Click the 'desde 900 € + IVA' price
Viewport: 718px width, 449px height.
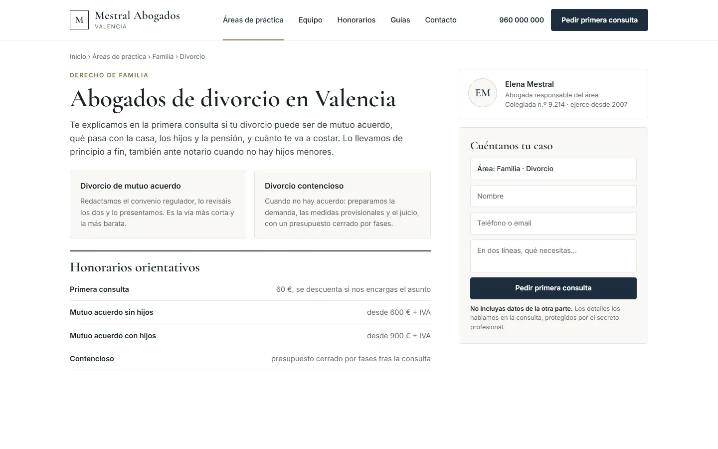coord(399,336)
